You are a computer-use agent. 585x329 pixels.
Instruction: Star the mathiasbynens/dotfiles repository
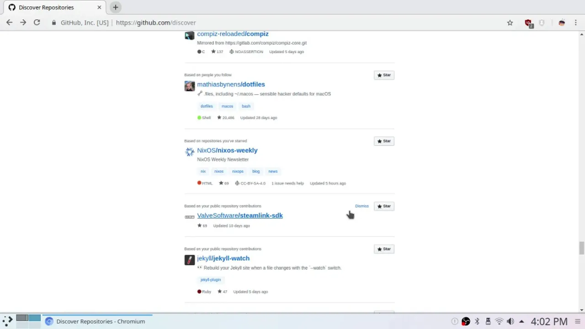coord(384,75)
